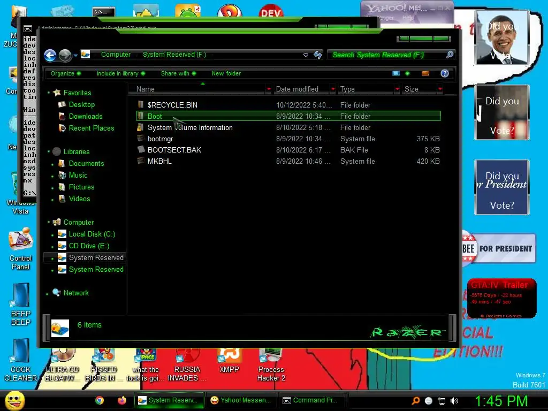Select the Computer breadcrumb in address bar

coord(116,55)
